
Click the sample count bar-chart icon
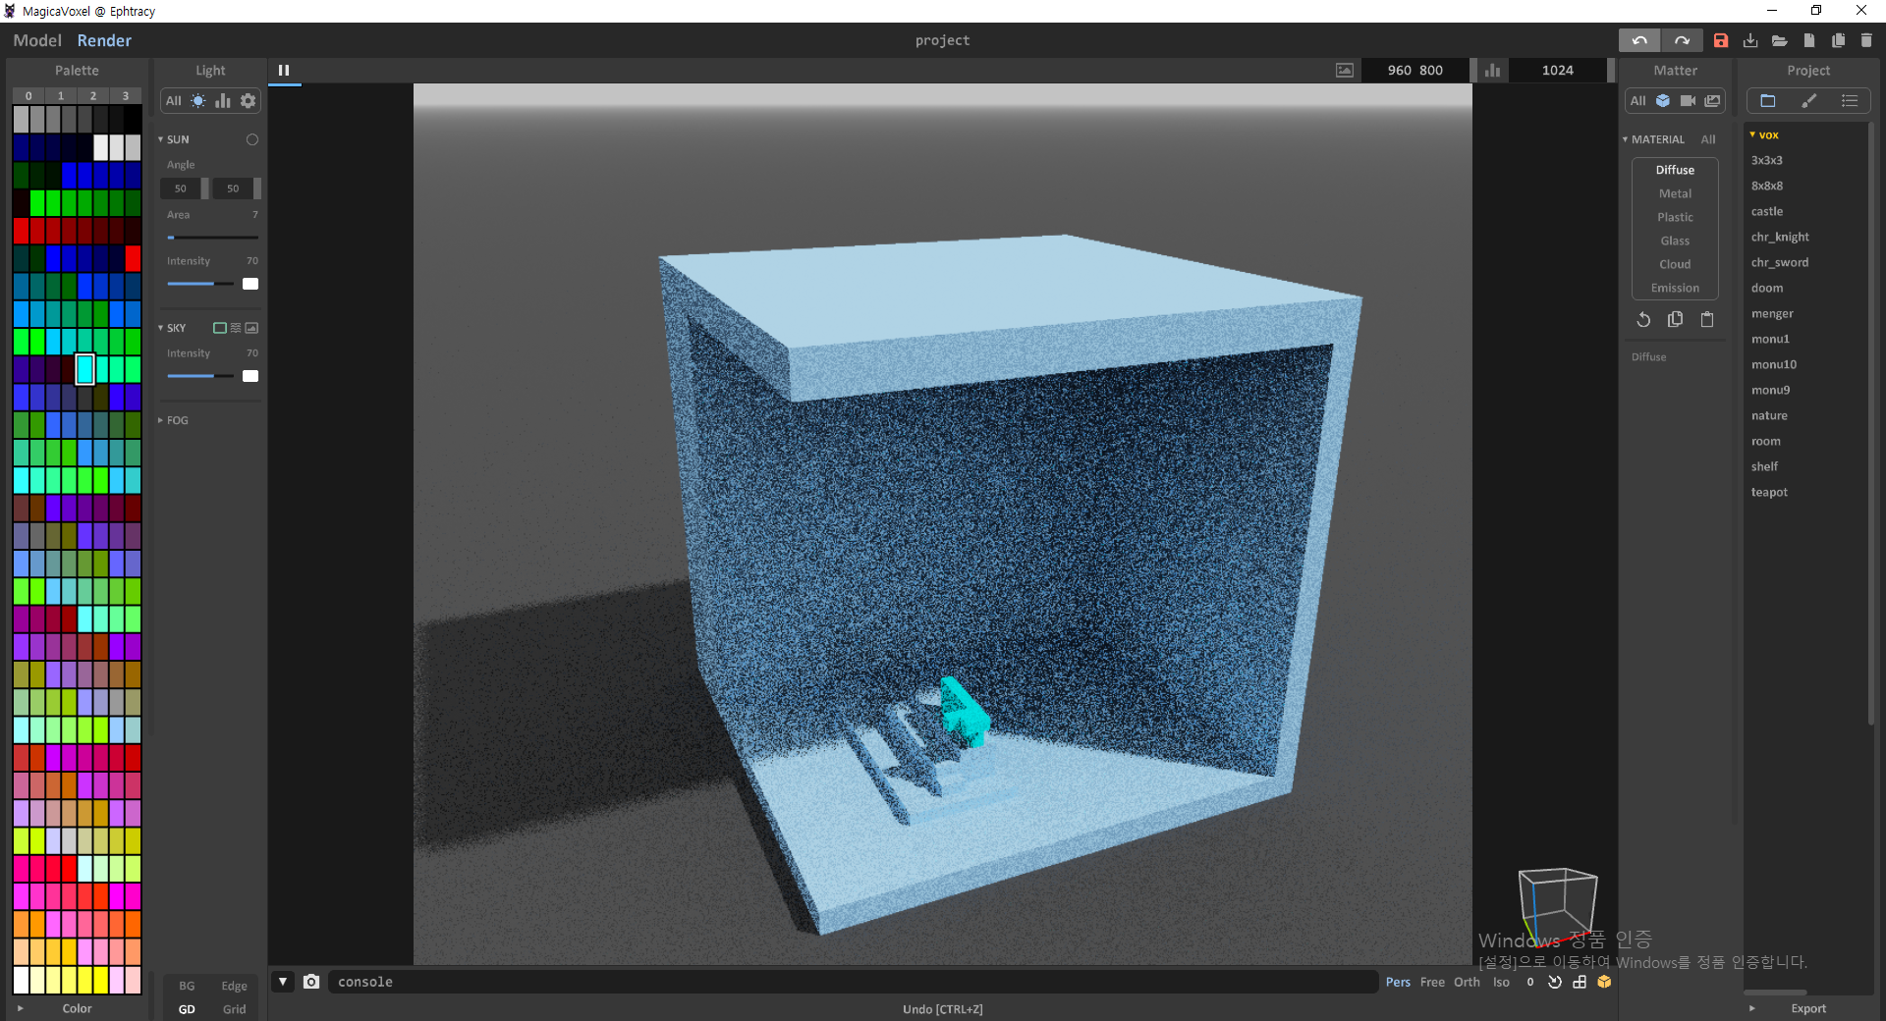click(x=1492, y=70)
